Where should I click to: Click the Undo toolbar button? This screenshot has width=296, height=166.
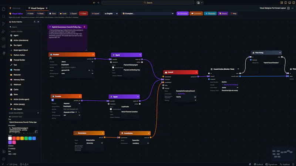pyautogui.click(x=30, y=14)
